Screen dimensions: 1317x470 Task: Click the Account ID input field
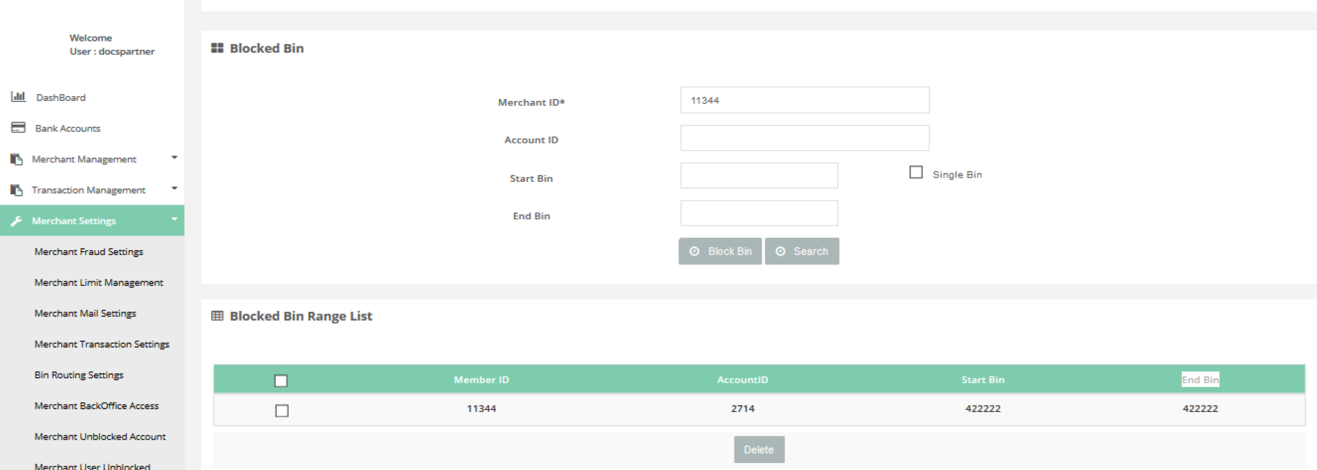[x=804, y=138]
